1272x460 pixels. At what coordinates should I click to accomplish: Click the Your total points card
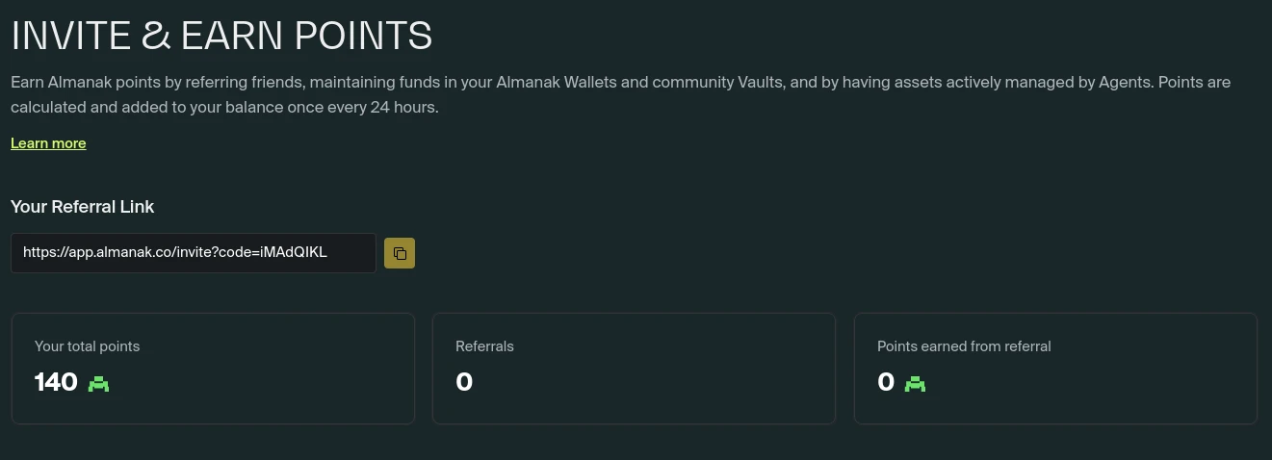(213, 369)
